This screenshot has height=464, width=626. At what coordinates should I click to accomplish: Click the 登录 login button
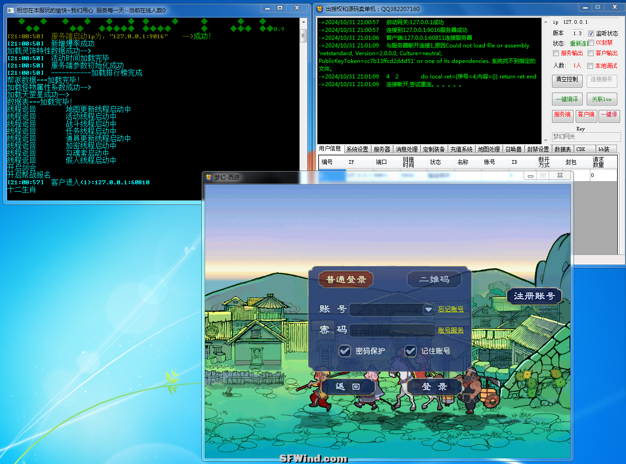(x=434, y=386)
